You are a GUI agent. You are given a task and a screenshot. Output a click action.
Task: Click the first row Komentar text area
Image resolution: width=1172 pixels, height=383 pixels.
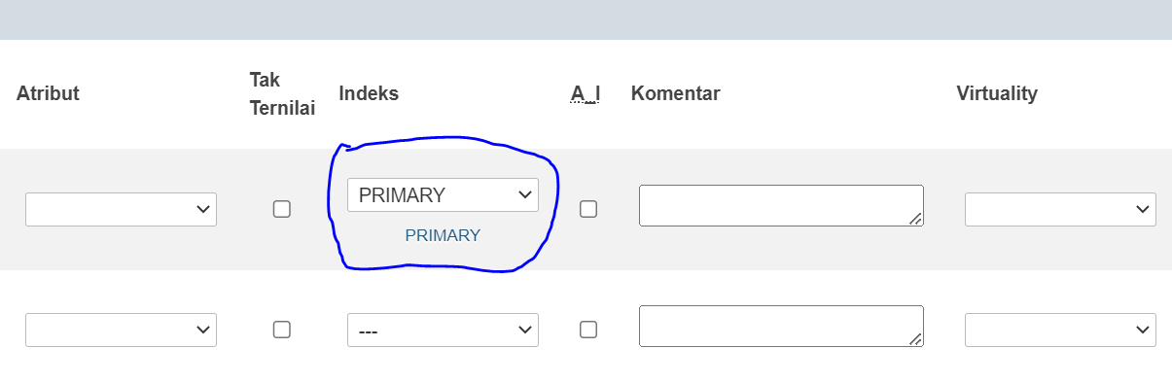coord(781,205)
